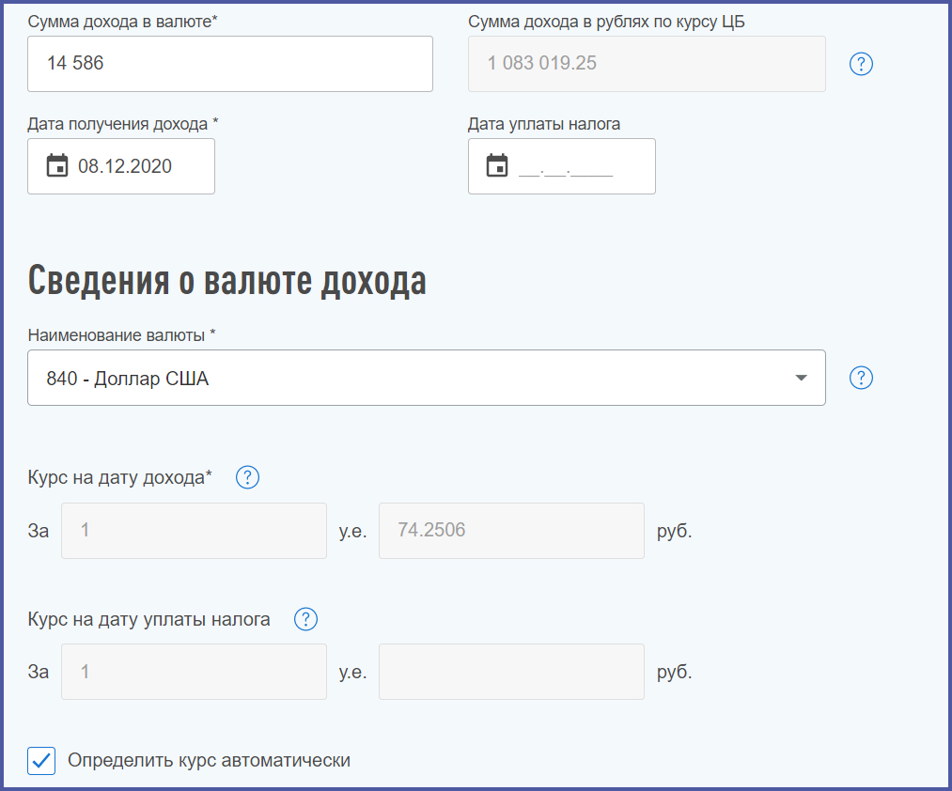Show help for 'Курс на дату дохода'
Viewport: 952px width, 791px height.
247,477
